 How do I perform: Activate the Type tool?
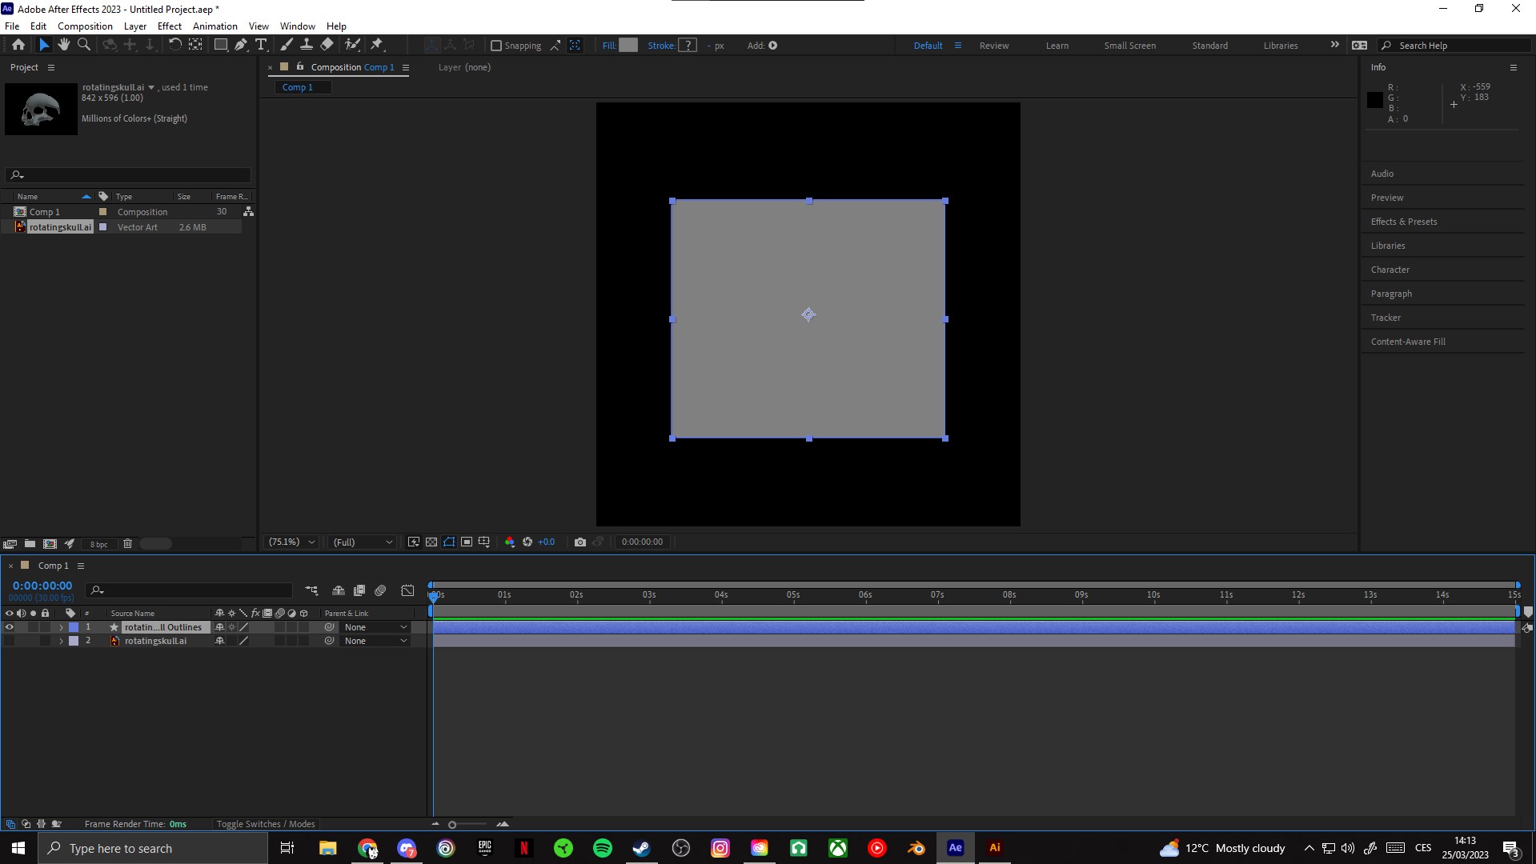(262, 45)
